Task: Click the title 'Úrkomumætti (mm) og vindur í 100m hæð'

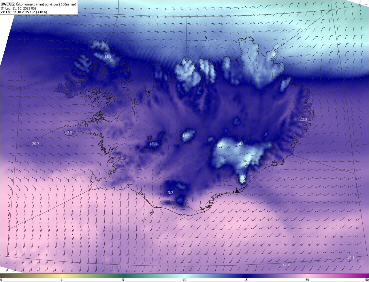Action: tap(46, 4)
